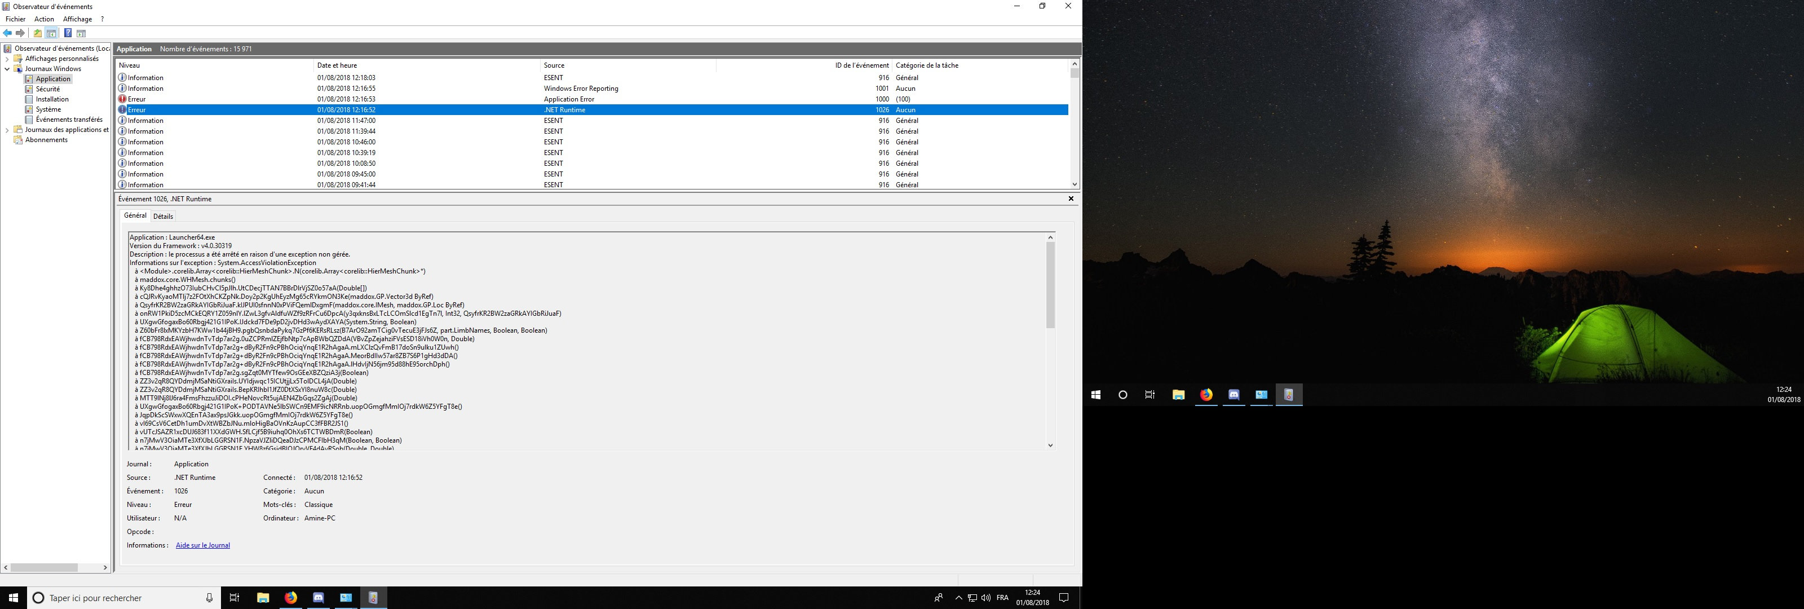Open the Action menu
The width and height of the screenshot is (1804, 609).
click(44, 19)
